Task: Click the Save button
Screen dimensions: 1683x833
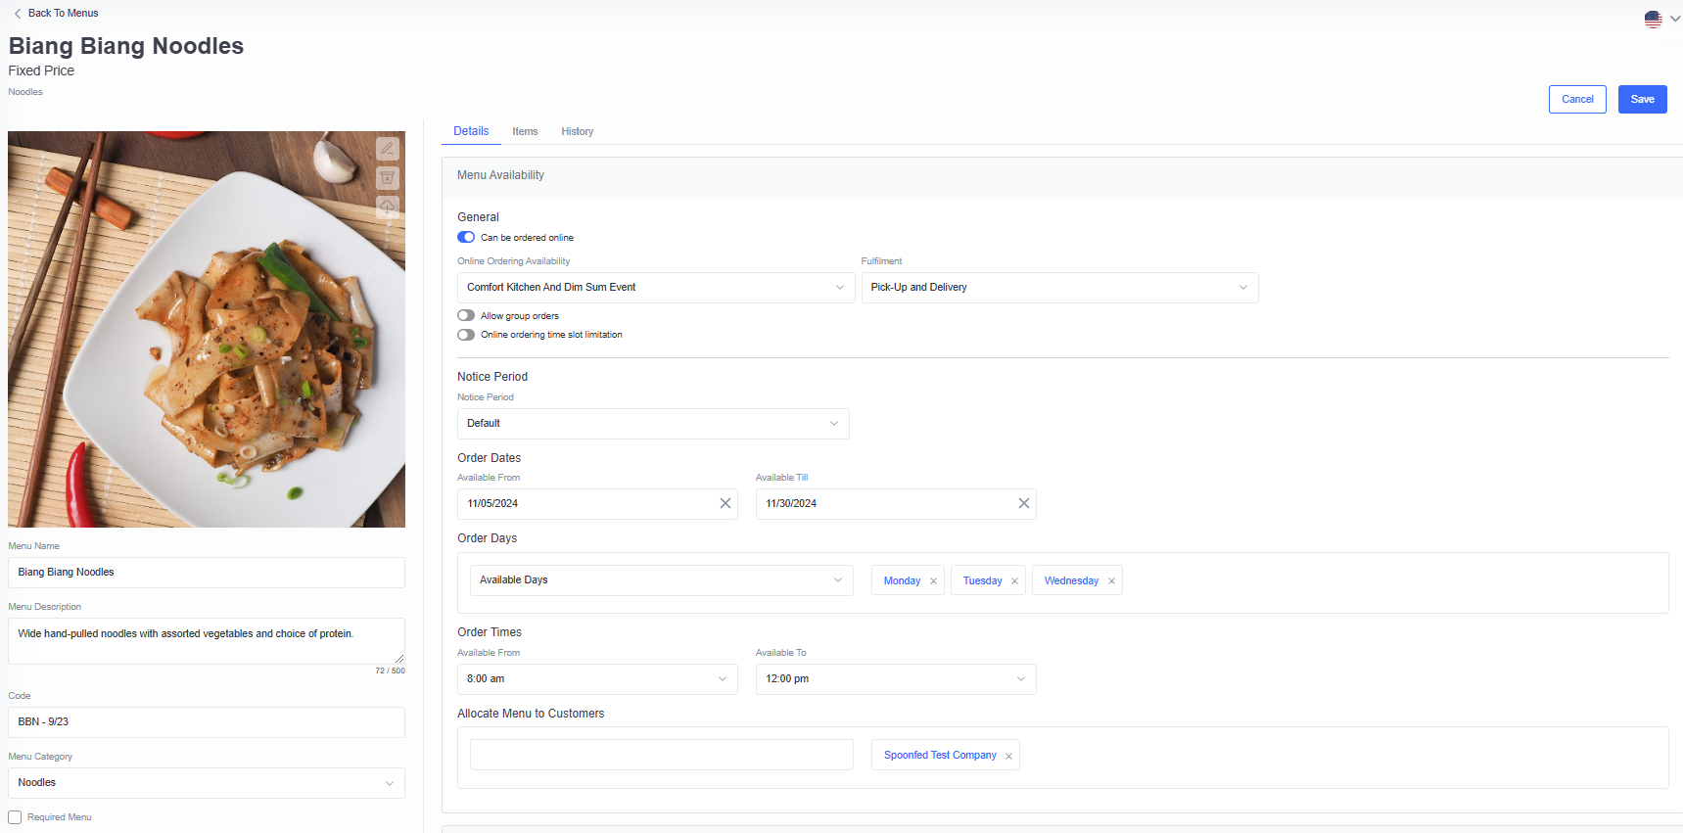Action: 1643,99
